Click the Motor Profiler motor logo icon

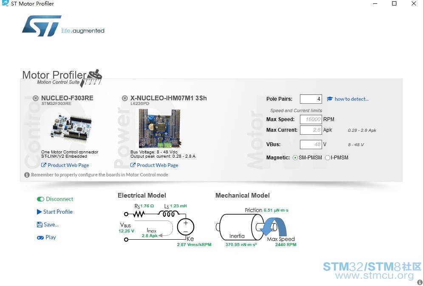click(x=91, y=78)
